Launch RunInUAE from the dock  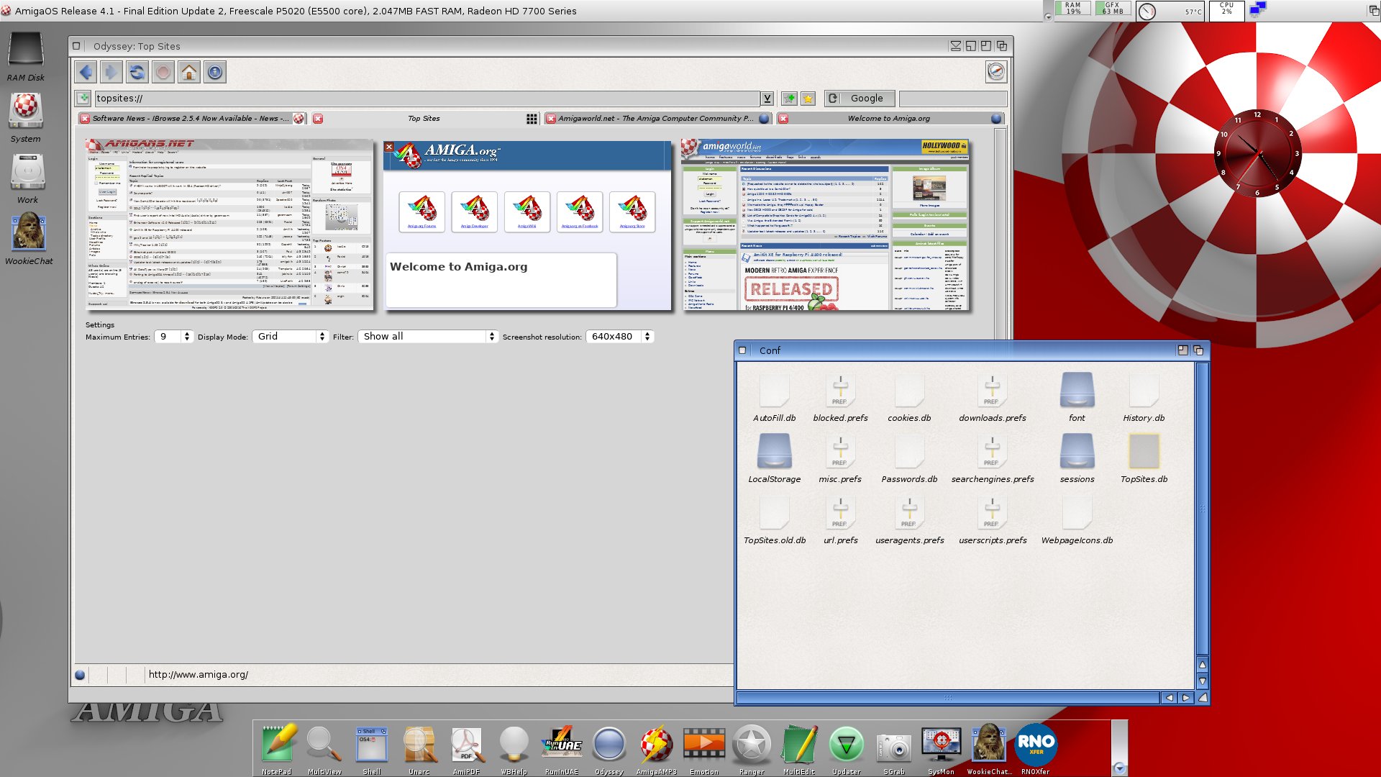(x=562, y=749)
